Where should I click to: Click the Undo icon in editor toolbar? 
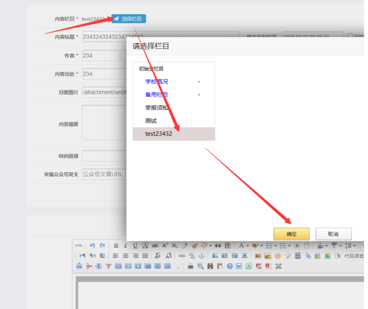coord(92,245)
